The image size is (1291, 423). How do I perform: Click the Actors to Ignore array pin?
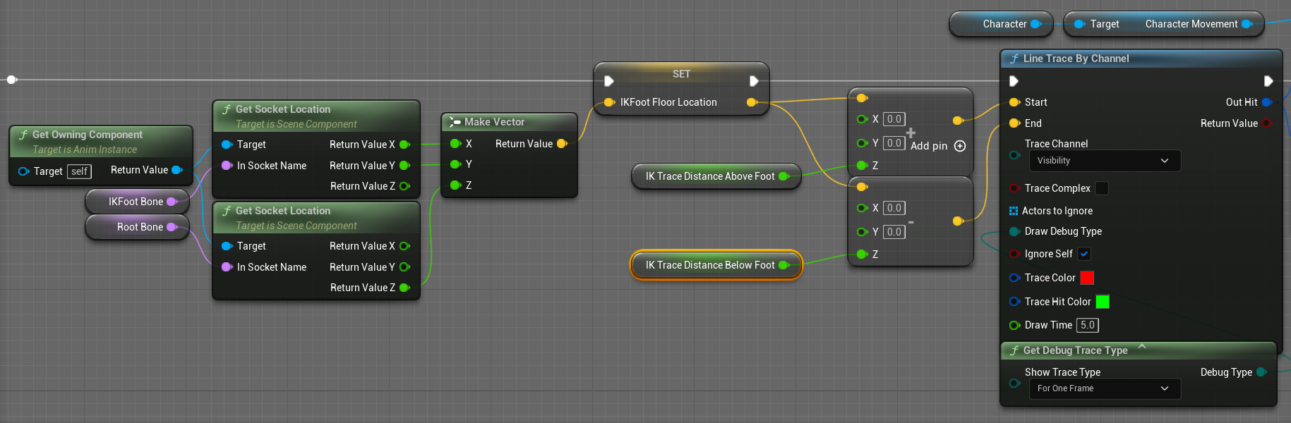[x=1014, y=211]
